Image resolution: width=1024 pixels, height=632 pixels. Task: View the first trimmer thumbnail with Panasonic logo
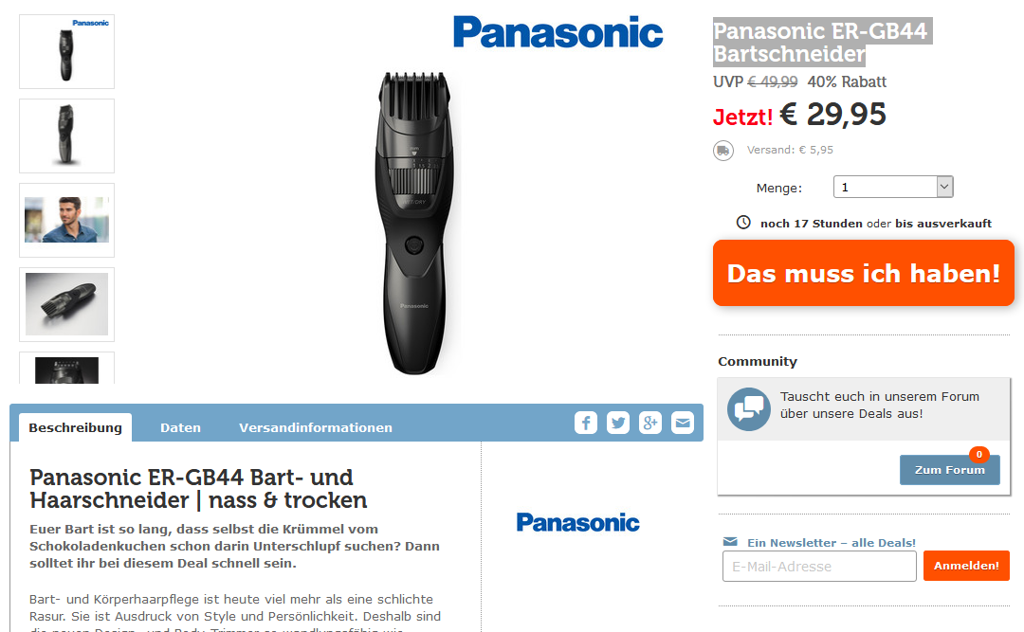pos(66,51)
